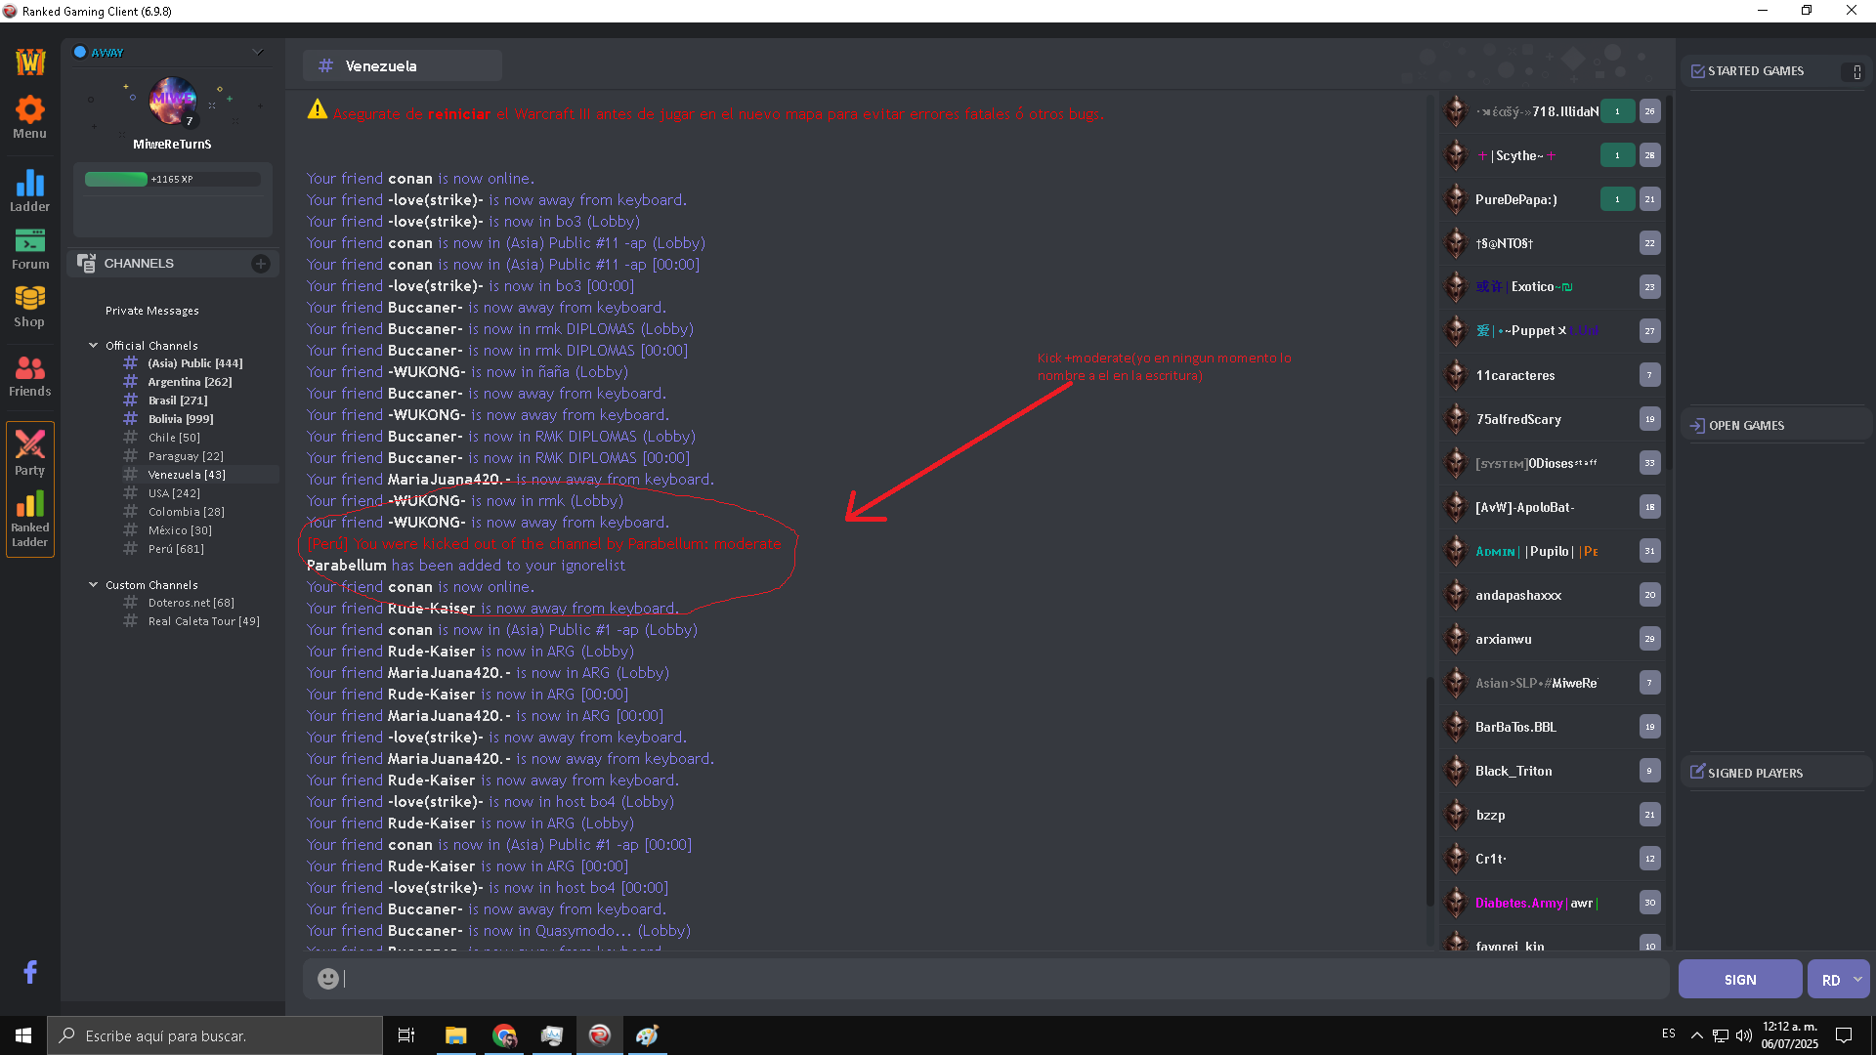Open Task View on the taskbar

(x=406, y=1035)
